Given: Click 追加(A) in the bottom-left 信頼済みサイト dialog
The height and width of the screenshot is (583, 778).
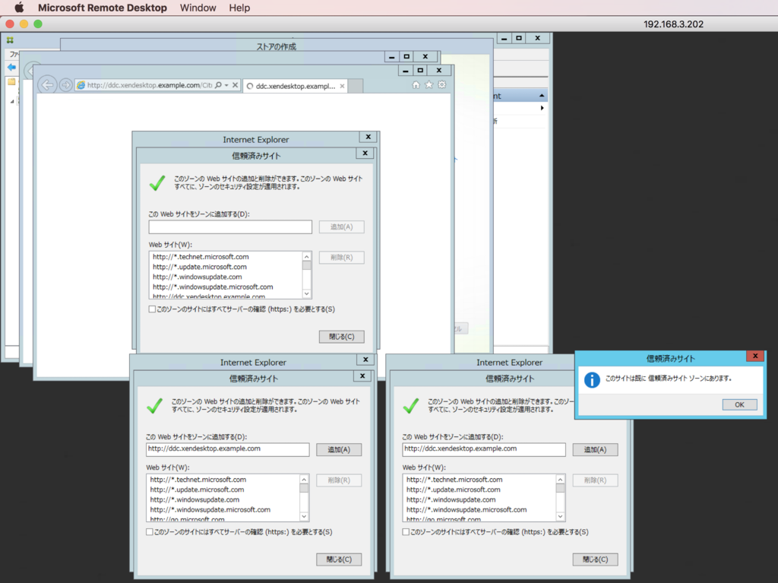Looking at the screenshot, I should point(339,449).
